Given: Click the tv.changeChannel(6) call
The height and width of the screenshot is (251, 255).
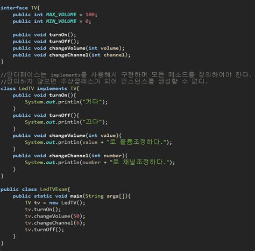Looking at the screenshot, I should [55, 223].
